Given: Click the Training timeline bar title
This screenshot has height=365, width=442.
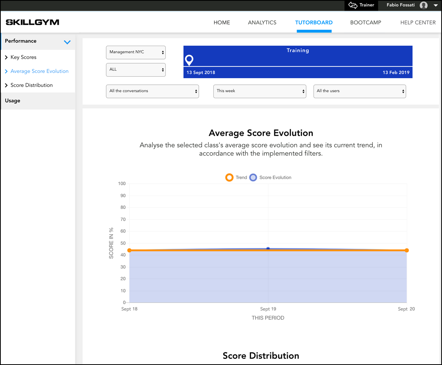Looking at the screenshot, I should 298,50.
